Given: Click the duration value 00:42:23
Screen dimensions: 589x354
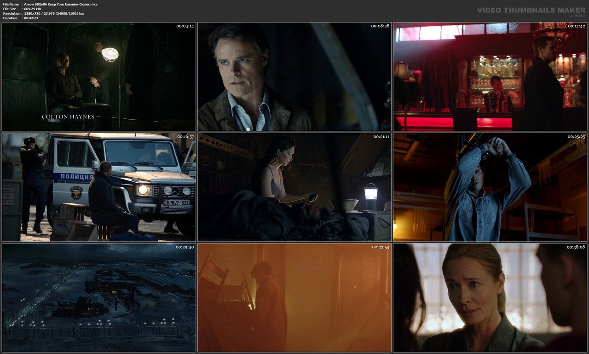Looking at the screenshot, I should pyautogui.click(x=31, y=18).
